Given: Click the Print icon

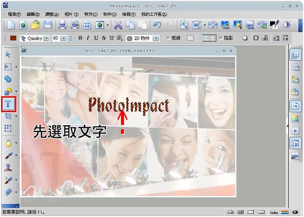Looking at the screenshot, I should [x=62, y=25].
